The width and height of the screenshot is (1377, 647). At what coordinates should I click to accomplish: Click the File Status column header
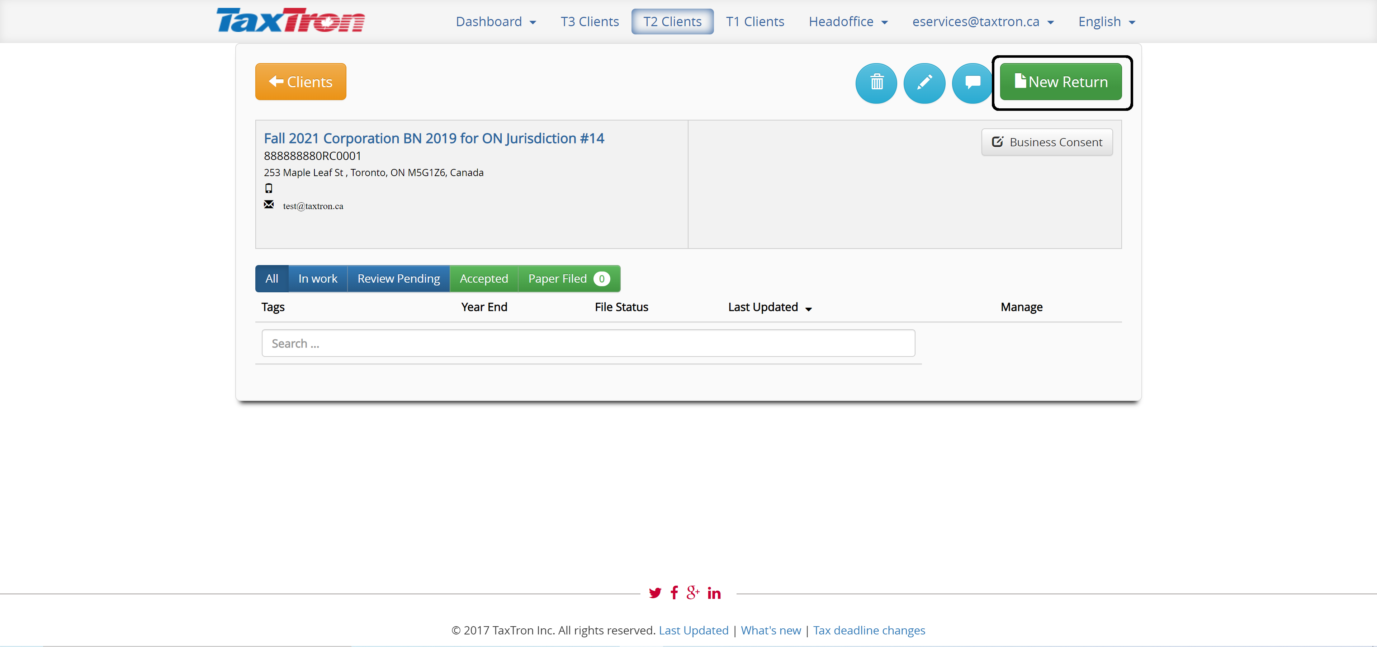click(x=621, y=307)
